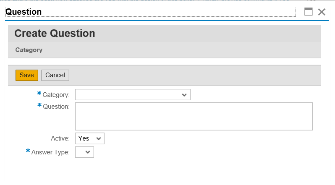
Task: Focus the Question text area
Action: pyautogui.click(x=194, y=116)
